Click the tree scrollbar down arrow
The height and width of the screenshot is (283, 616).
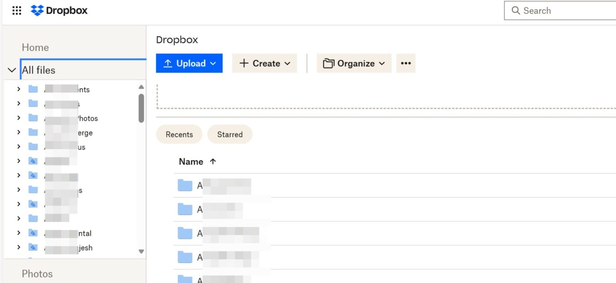(x=141, y=251)
